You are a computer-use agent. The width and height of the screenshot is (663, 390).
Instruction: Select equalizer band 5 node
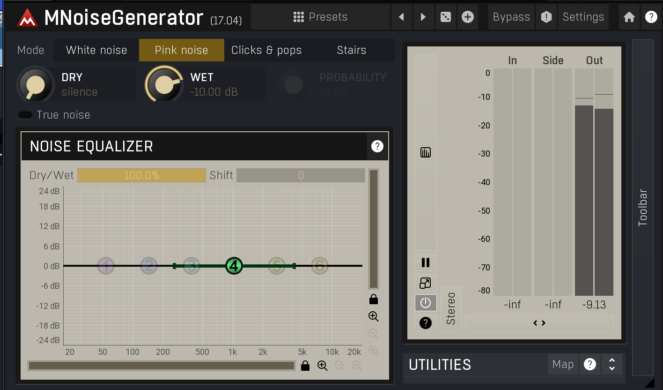[x=277, y=266]
